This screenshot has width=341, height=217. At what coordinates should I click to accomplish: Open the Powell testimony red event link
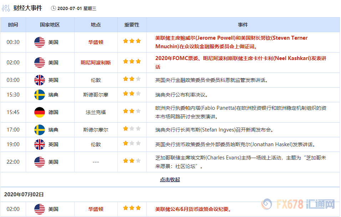(243, 42)
